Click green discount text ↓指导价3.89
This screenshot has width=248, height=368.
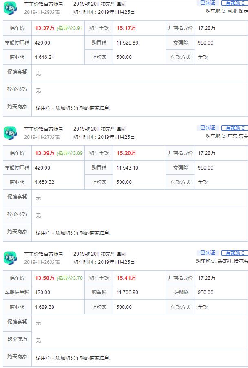click(x=69, y=153)
